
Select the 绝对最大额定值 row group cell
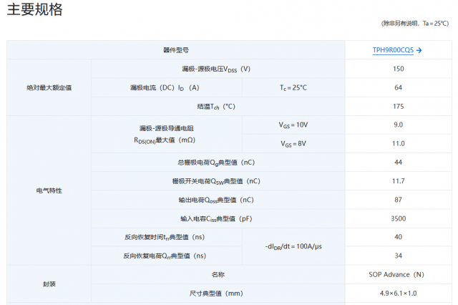click(49, 87)
